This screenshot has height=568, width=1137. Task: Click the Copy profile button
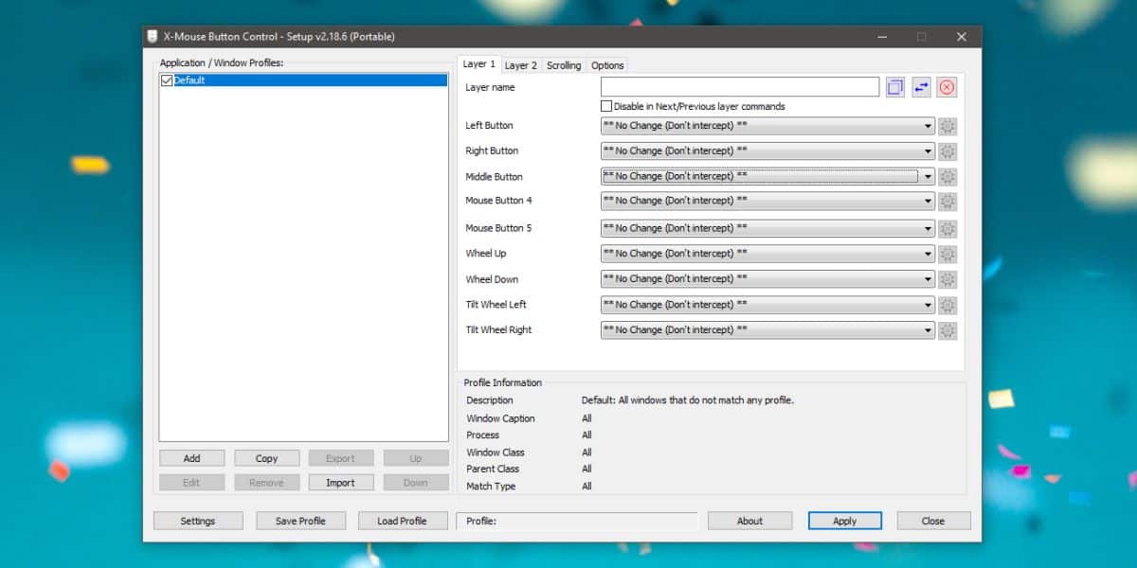[x=267, y=458]
